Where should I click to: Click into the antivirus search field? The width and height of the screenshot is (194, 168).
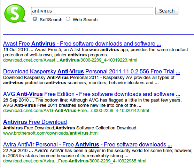pyautogui.click(x=92, y=11)
